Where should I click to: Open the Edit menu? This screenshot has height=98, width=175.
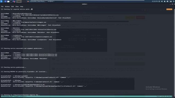click(x=13, y=7)
